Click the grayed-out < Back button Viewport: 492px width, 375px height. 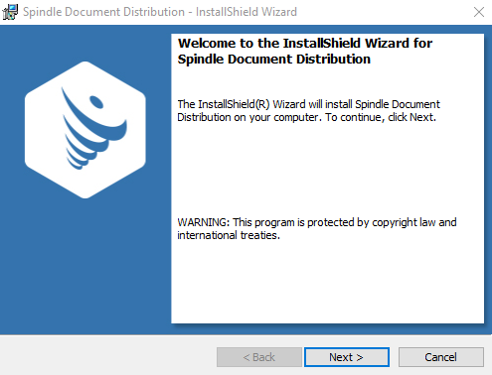259,357
